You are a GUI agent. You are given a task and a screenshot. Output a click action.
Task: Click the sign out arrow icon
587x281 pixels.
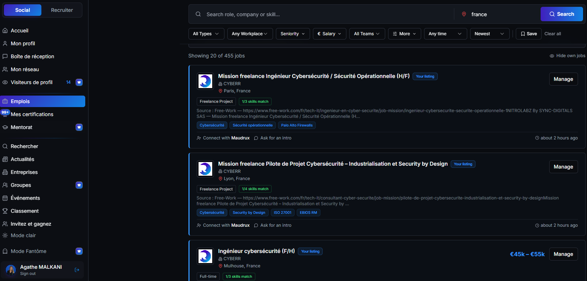click(77, 270)
